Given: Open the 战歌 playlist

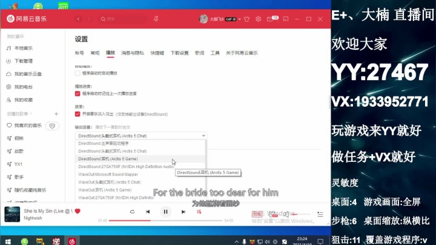Looking at the screenshot, I should click(19, 151).
